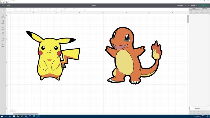
Task: Open the File menu
Action: pos(1,3)
